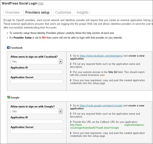Click Facebook step 2 'Fill out any required fields'

pos(105,65)
